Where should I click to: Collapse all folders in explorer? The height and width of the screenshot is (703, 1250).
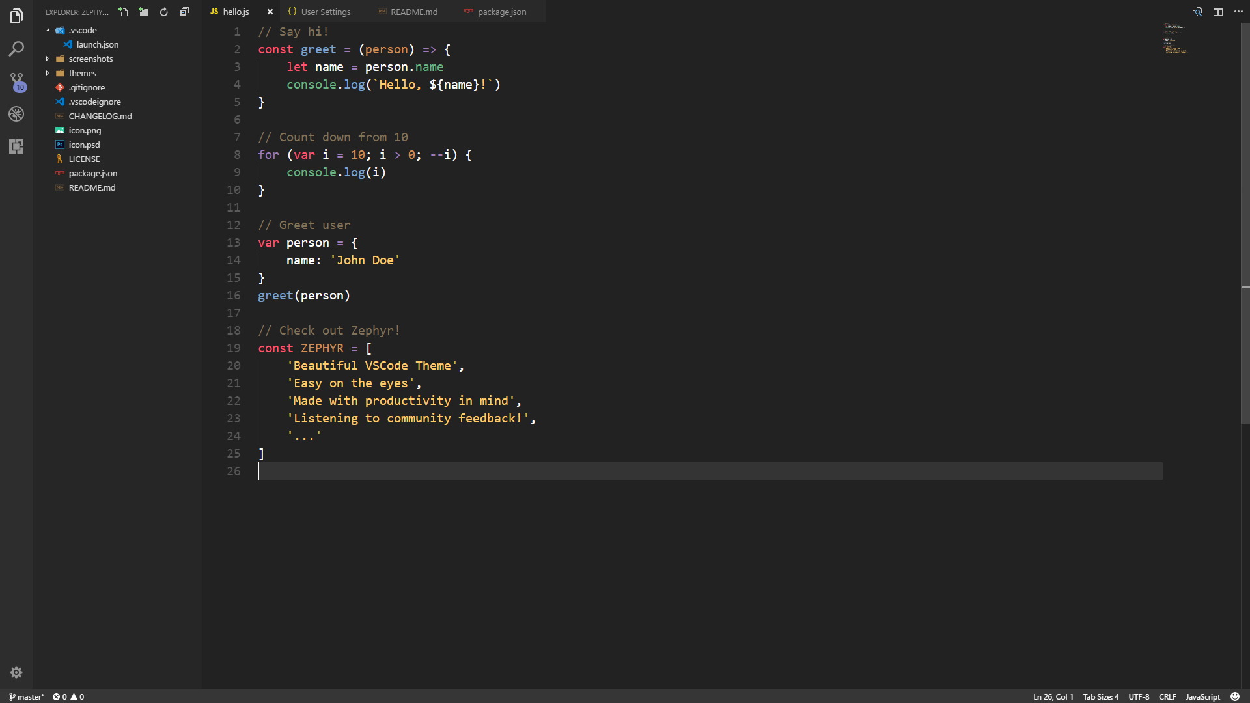click(184, 12)
